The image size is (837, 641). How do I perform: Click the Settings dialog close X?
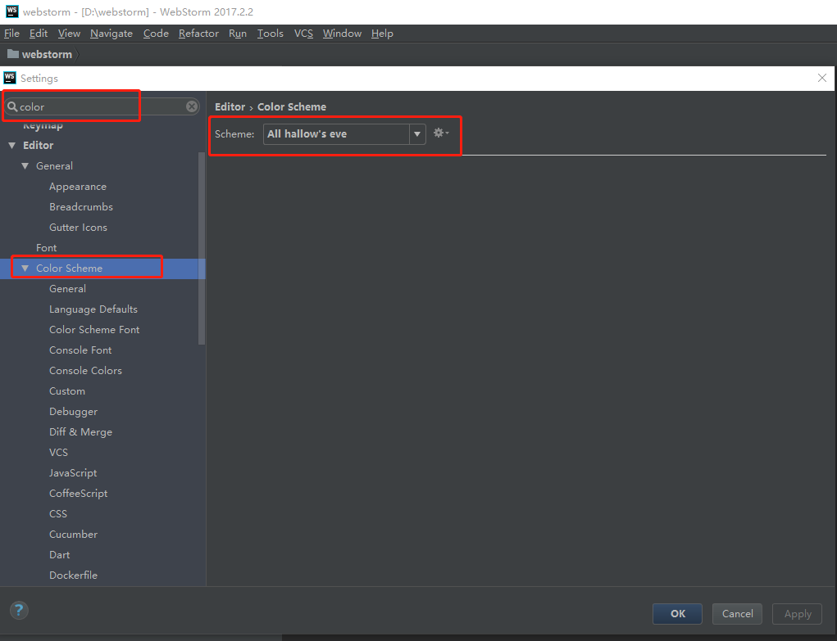click(822, 78)
